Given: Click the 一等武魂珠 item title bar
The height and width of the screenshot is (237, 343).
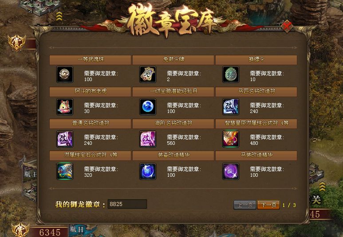Looking at the screenshot, I should (91, 60).
